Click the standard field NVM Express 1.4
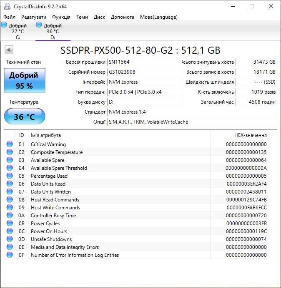 point(192,112)
